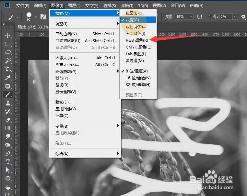The height and width of the screenshot is (196, 247).
Task: Select the Horizontal Type tool
Action: (x=7, y=162)
